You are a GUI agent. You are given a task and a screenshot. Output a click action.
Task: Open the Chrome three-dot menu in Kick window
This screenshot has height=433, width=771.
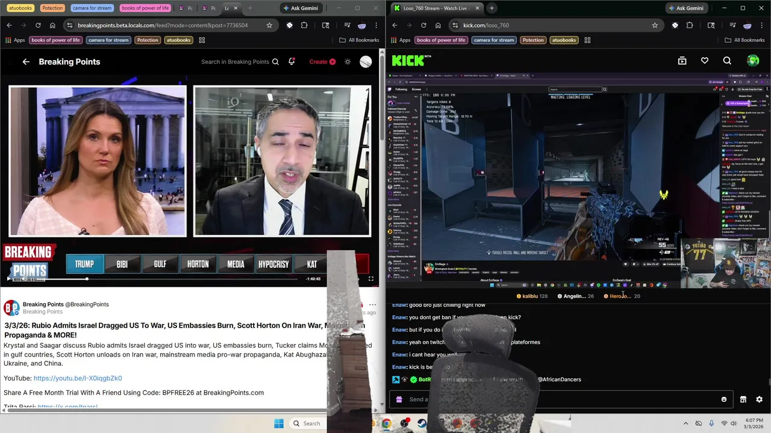point(762,25)
